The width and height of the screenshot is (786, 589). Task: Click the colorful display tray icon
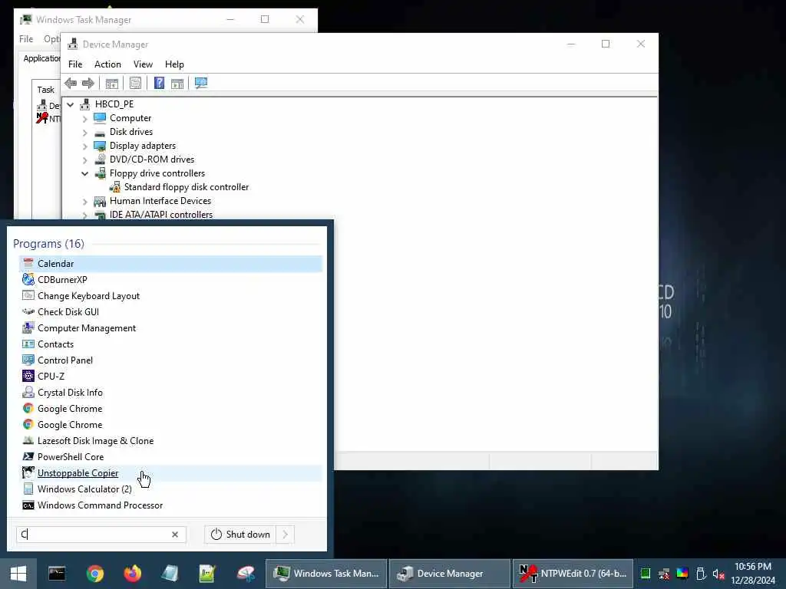[682, 574]
